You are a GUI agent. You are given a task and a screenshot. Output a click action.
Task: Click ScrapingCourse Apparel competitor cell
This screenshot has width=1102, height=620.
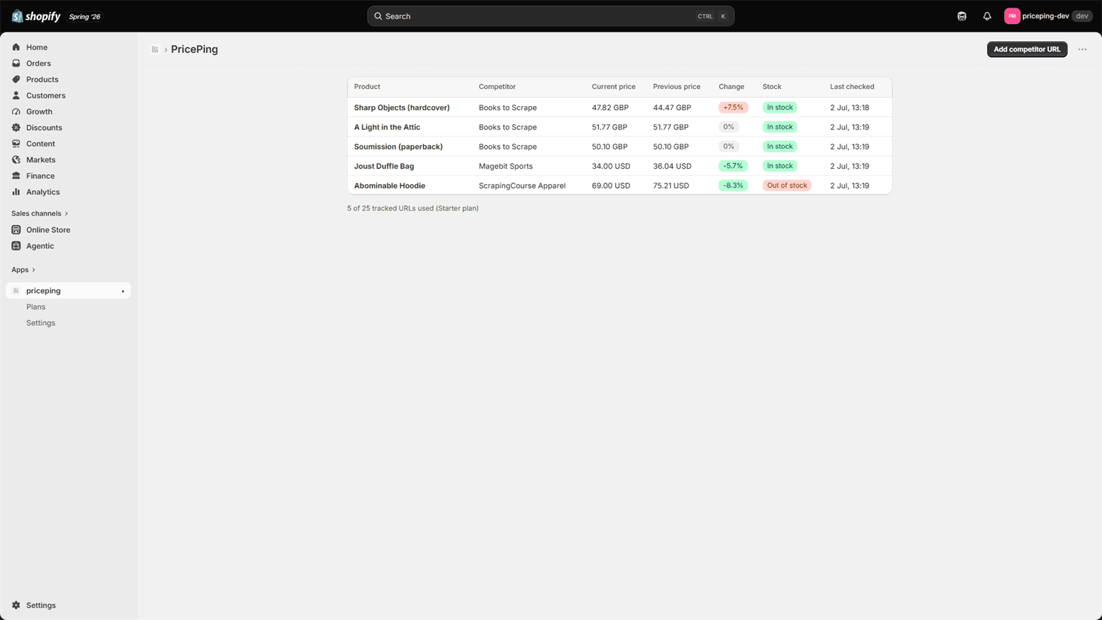pos(522,186)
